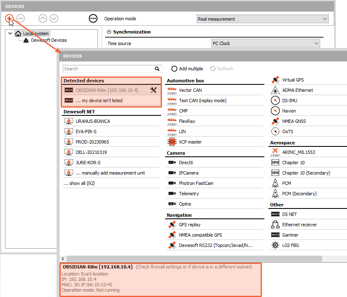The height and width of the screenshot is (297, 347).
Task: Select NMEA compatible GPS
Action: click(x=214, y=235)
